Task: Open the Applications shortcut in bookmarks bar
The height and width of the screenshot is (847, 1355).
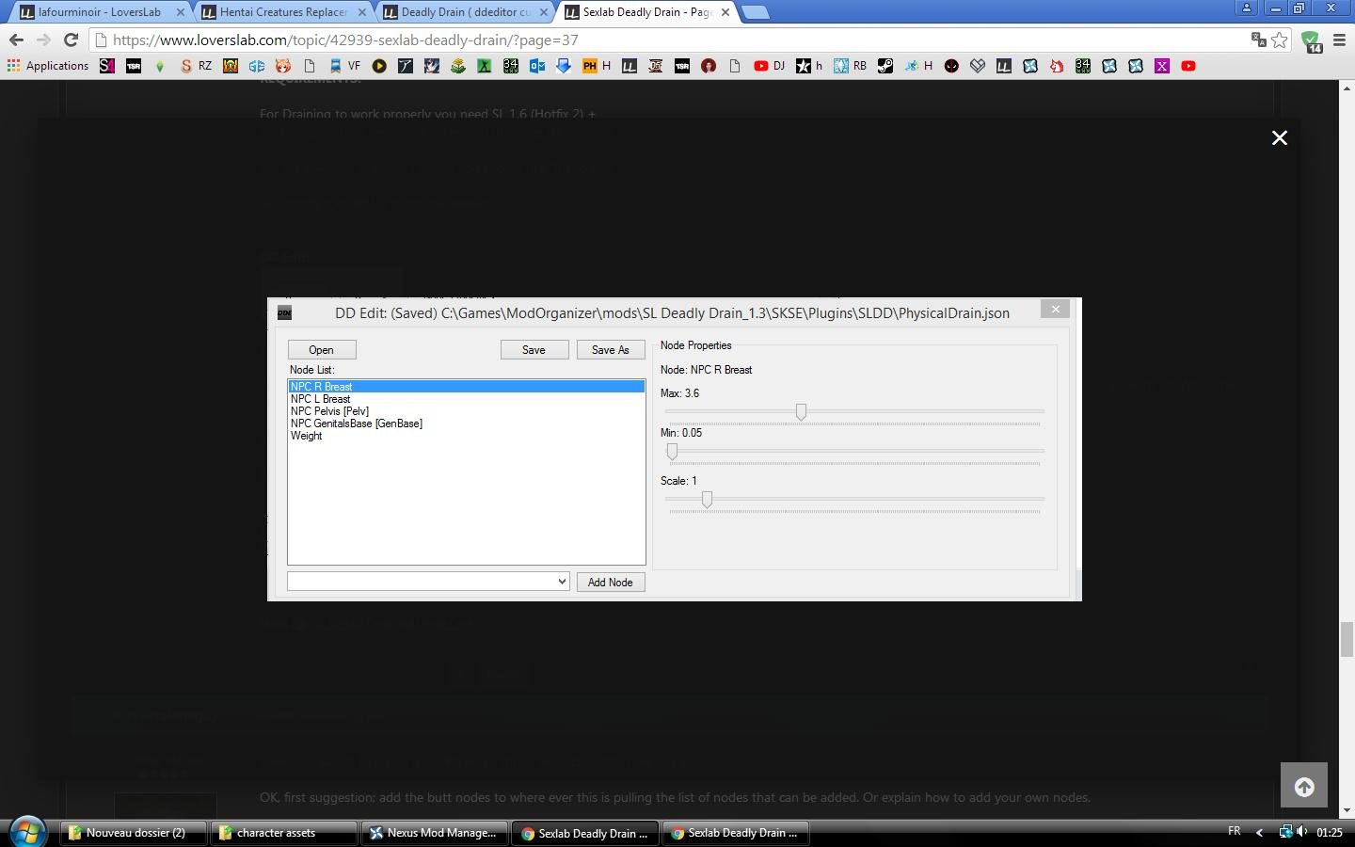Action: pyautogui.click(x=48, y=66)
